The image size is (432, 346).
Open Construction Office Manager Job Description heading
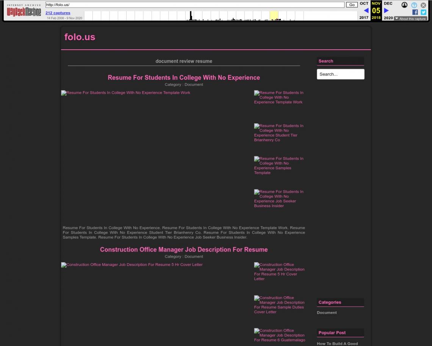tap(184, 249)
